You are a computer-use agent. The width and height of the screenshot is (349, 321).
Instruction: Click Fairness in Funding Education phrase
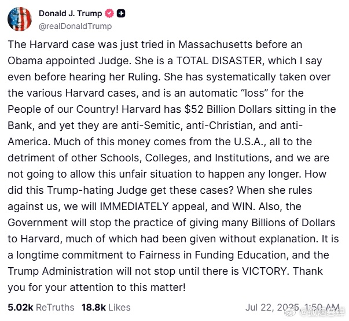pos(214,256)
